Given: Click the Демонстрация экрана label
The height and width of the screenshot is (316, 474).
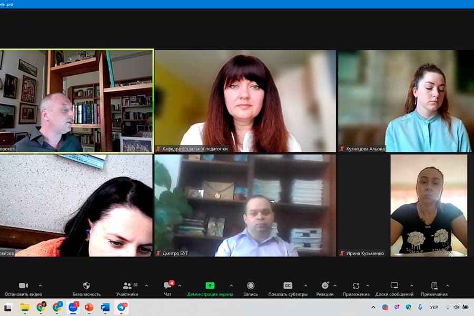Looking at the screenshot, I should coord(210,294).
